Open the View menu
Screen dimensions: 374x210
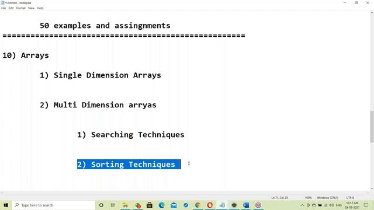coord(31,8)
